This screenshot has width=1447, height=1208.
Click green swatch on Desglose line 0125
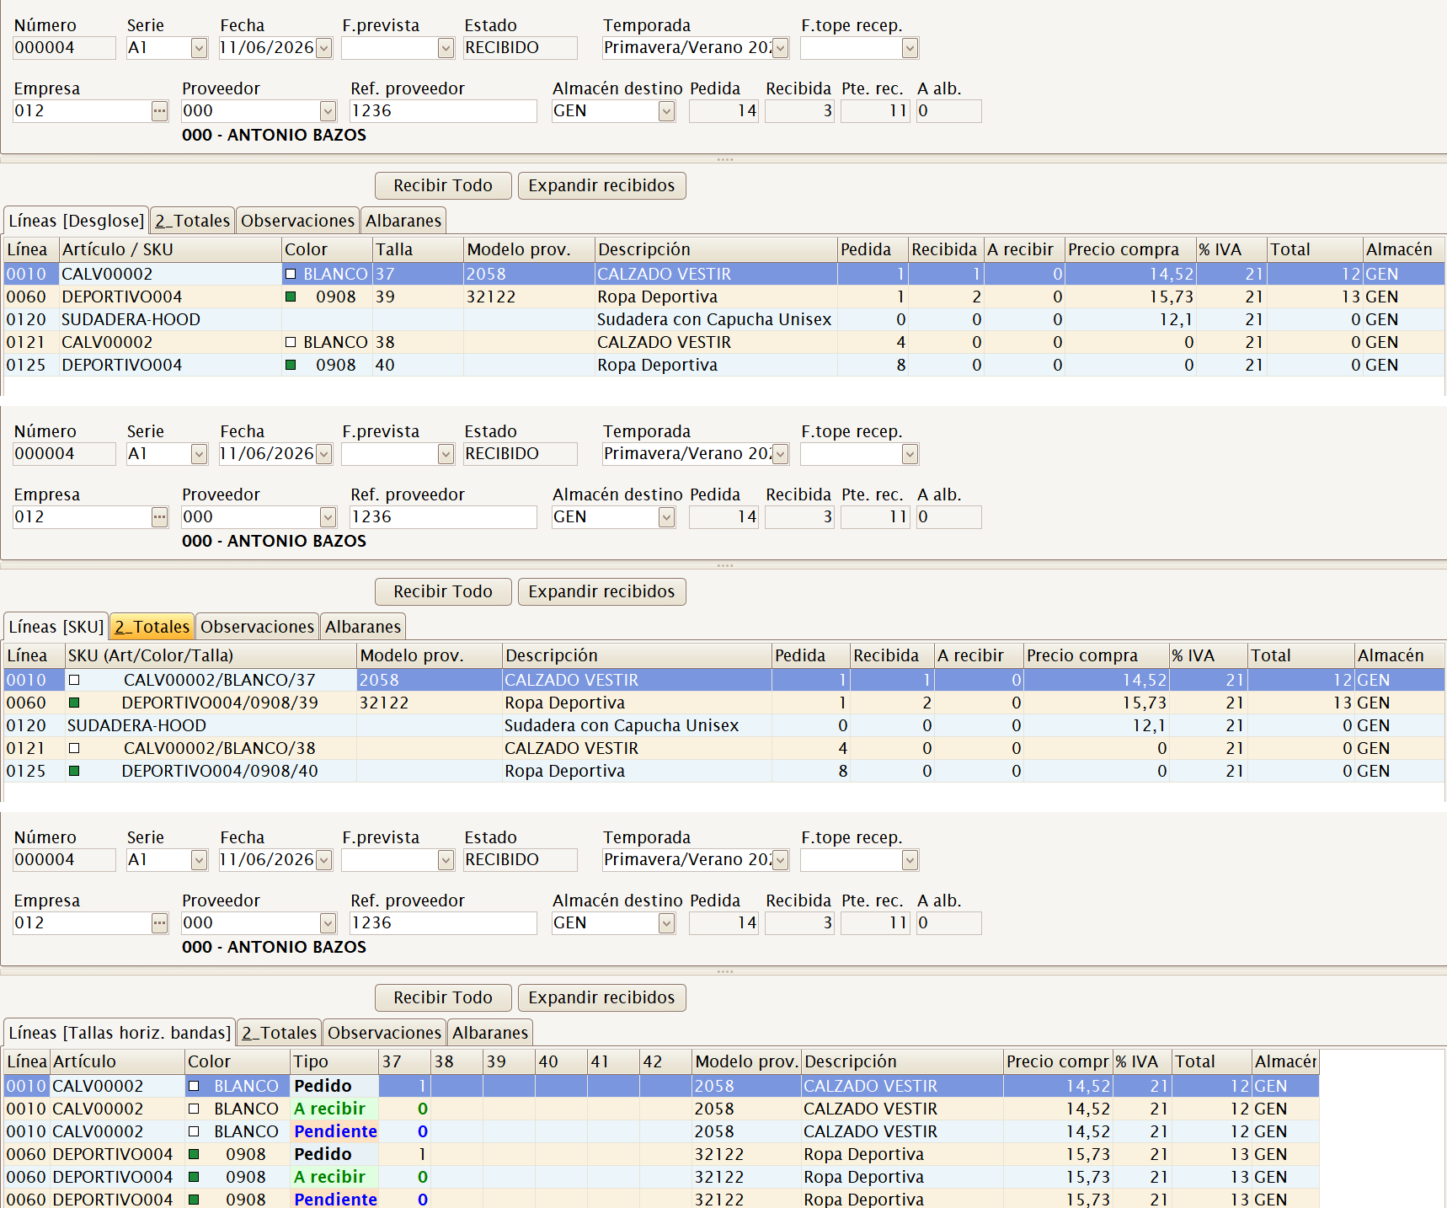(x=291, y=365)
